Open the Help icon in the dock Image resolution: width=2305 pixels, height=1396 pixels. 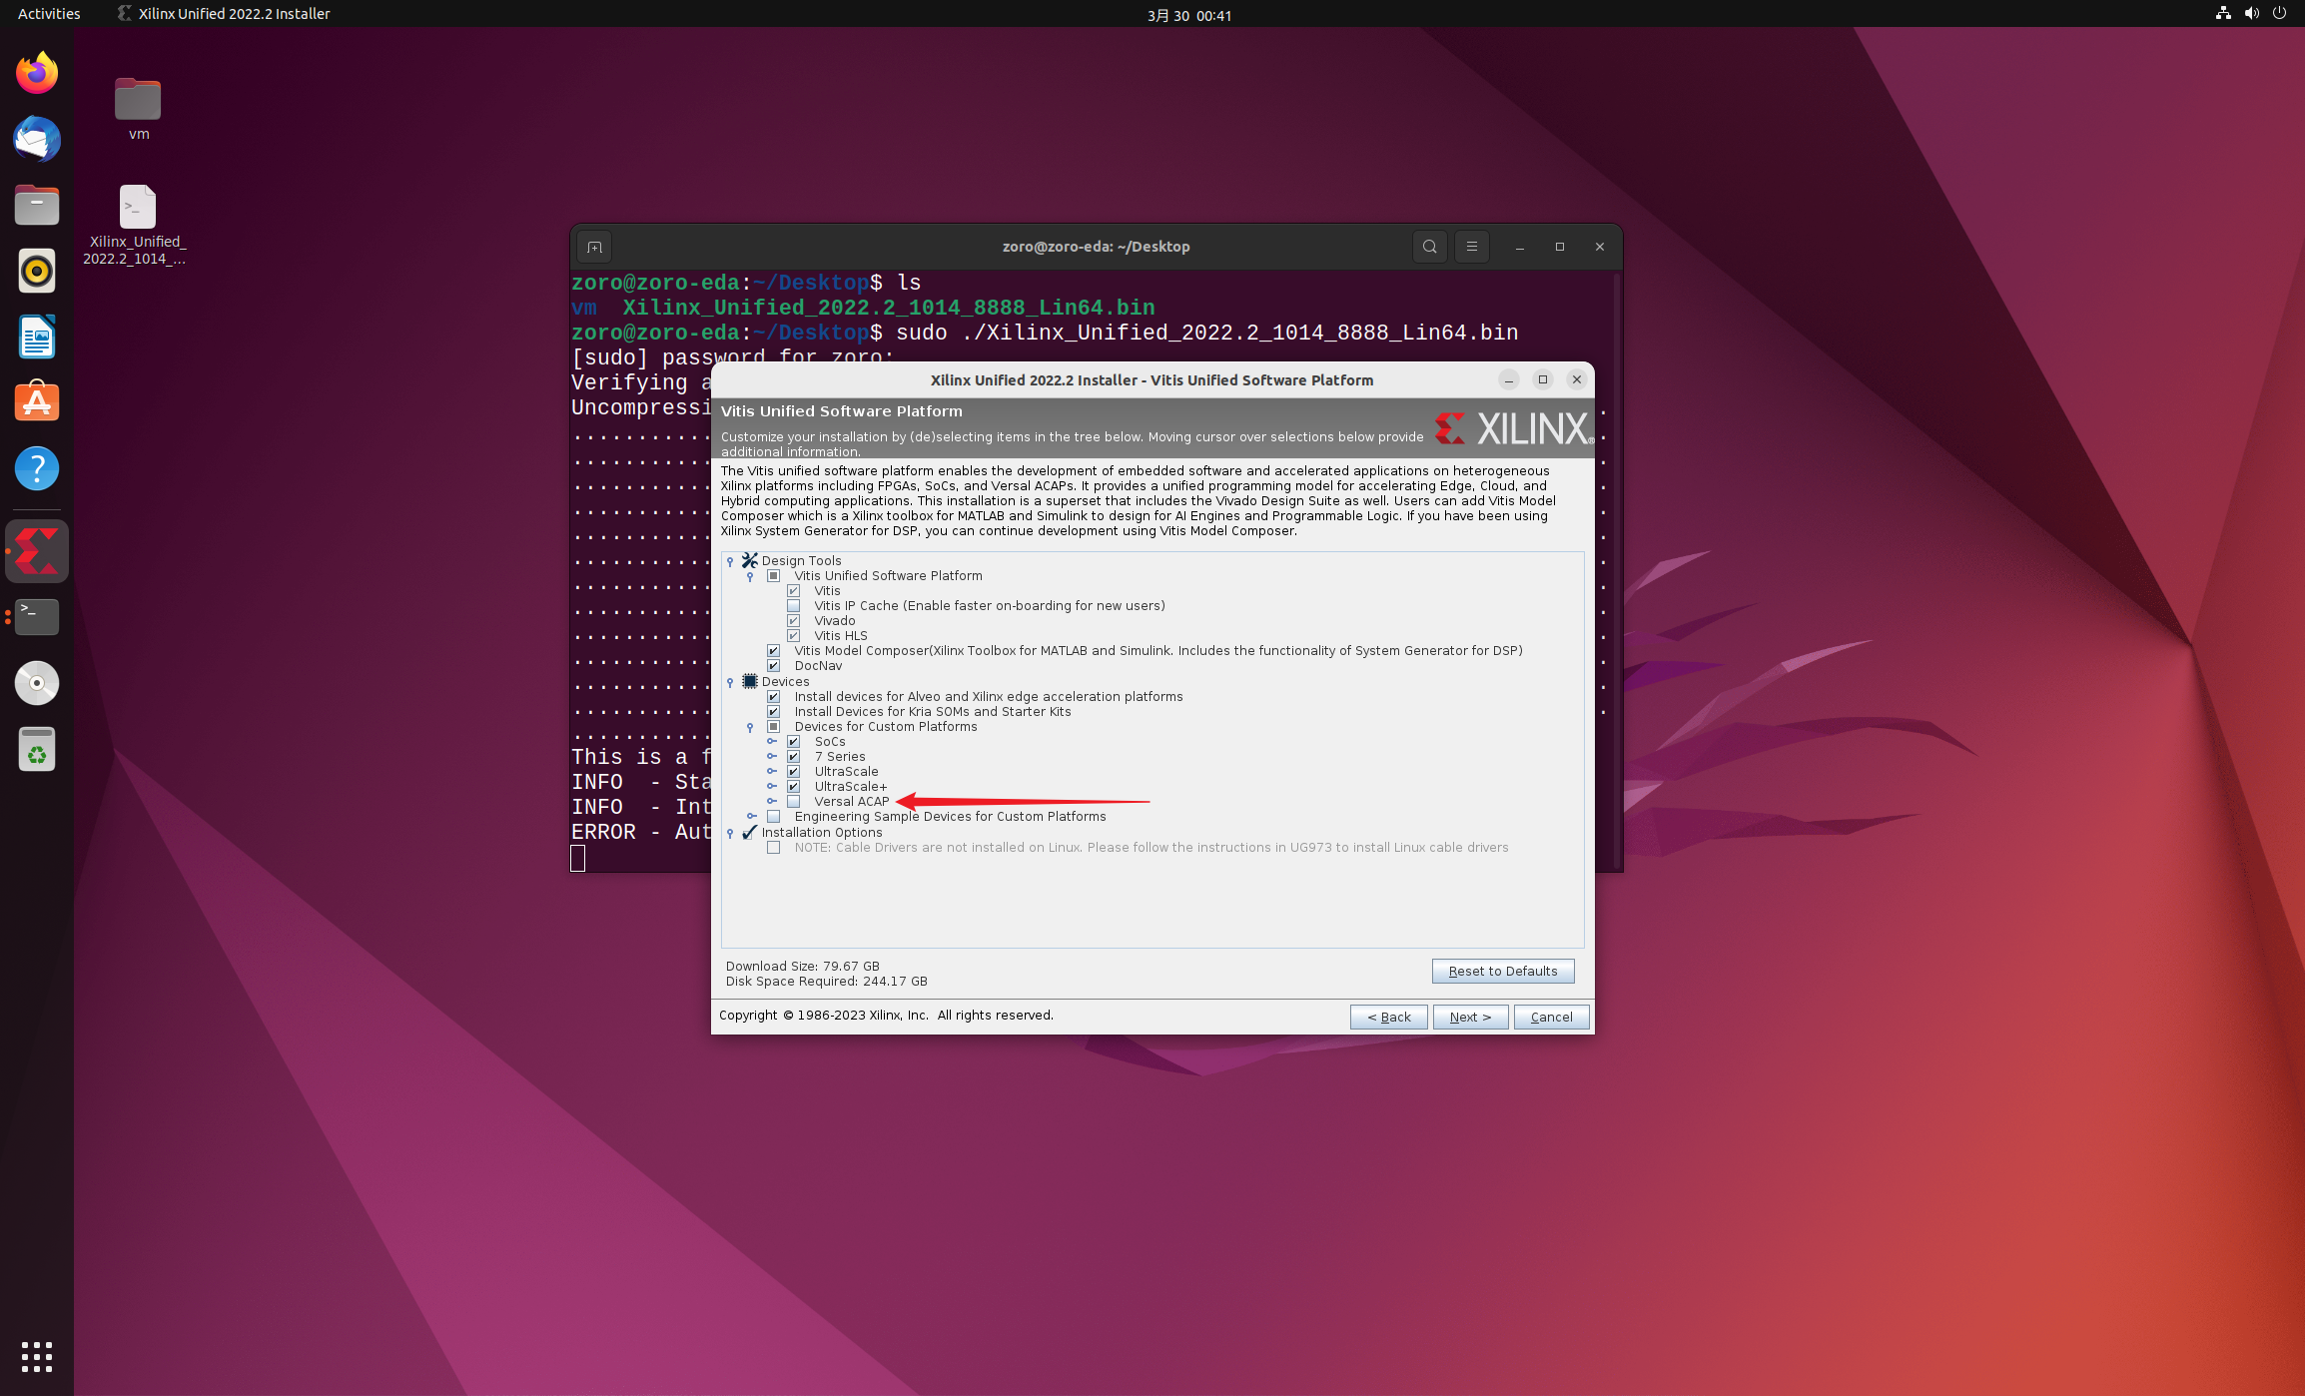[x=37, y=468]
